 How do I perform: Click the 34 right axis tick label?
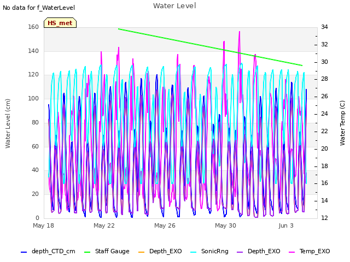324,27
